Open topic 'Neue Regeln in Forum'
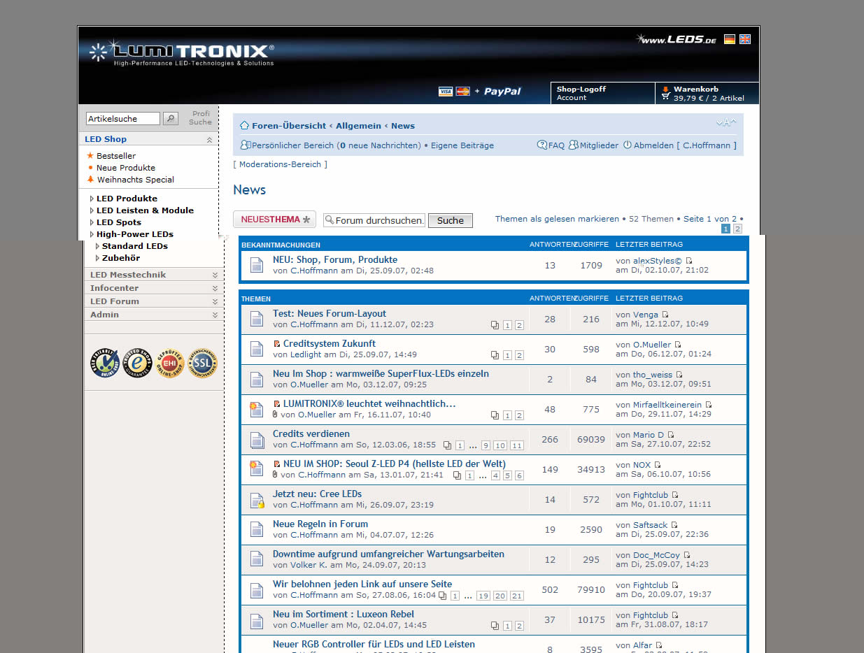The image size is (864, 653). 320,524
